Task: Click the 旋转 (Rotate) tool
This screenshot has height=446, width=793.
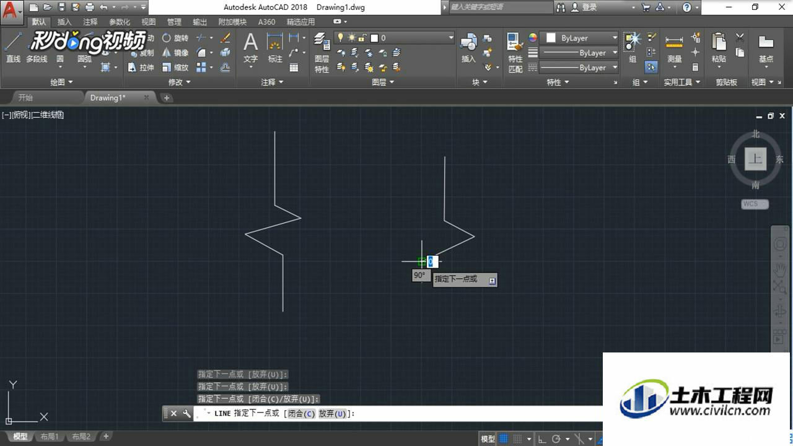Action: point(175,38)
